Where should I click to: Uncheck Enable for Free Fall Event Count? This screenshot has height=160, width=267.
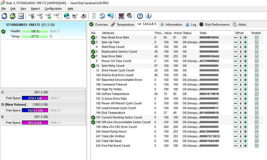coord(257,146)
